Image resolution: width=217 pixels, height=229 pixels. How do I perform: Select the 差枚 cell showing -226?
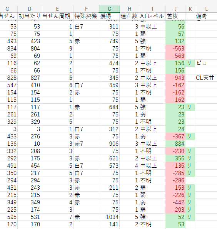[175, 195]
